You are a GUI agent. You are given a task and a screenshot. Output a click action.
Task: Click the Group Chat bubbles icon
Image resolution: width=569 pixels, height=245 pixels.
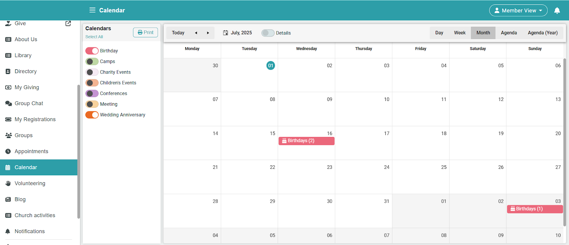pyautogui.click(x=9, y=103)
